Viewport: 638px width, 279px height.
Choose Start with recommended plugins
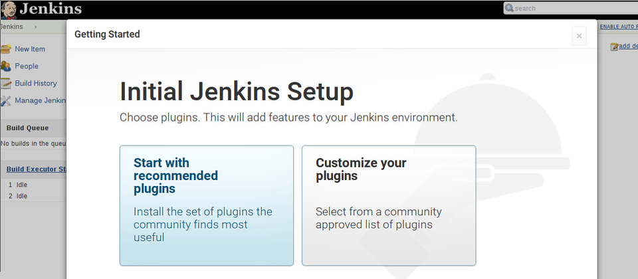coord(206,205)
